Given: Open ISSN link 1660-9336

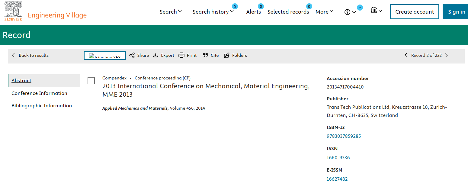Looking at the screenshot, I should [338, 157].
